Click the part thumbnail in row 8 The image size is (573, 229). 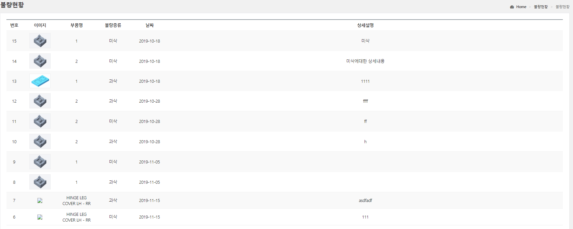(40, 182)
